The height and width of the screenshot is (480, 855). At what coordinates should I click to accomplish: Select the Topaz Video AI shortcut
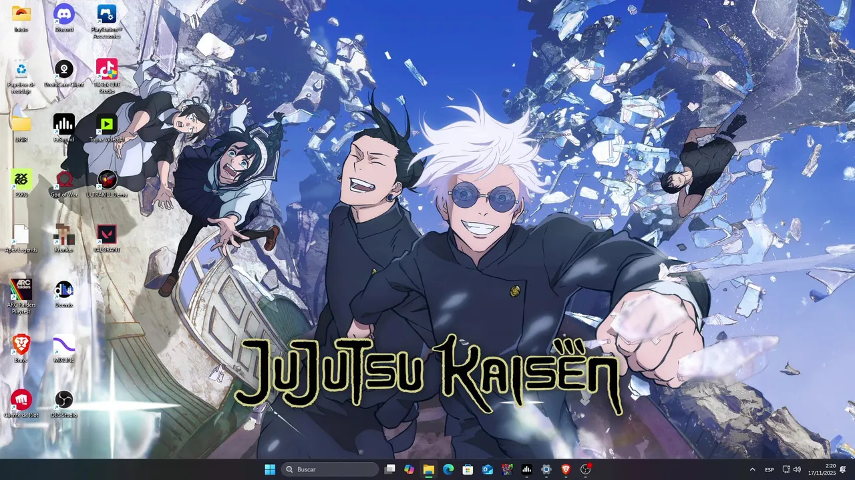[107, 129]
